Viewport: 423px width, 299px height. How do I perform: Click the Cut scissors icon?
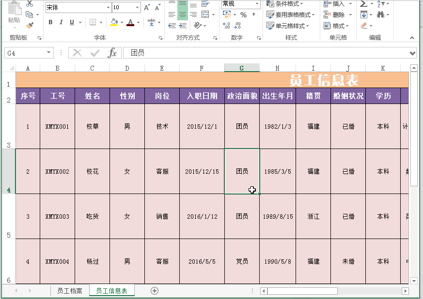click(x=30, y=4)
